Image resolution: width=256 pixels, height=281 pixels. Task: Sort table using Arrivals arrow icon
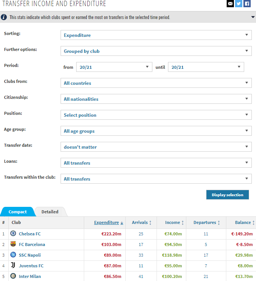point(150,222)
